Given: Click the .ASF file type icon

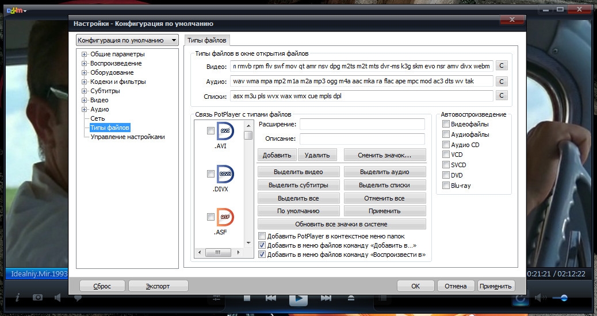Looking at the screenshot, I should [x=225, y=217].
